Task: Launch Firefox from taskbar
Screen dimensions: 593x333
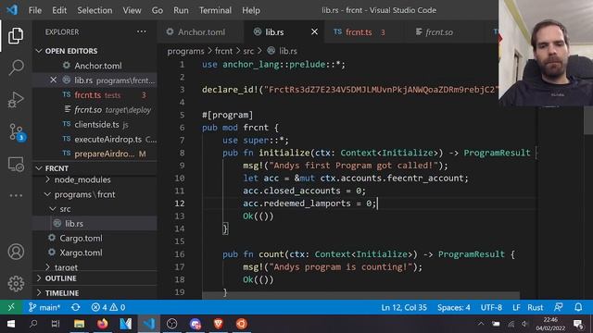Action: [x=103, y=324]
